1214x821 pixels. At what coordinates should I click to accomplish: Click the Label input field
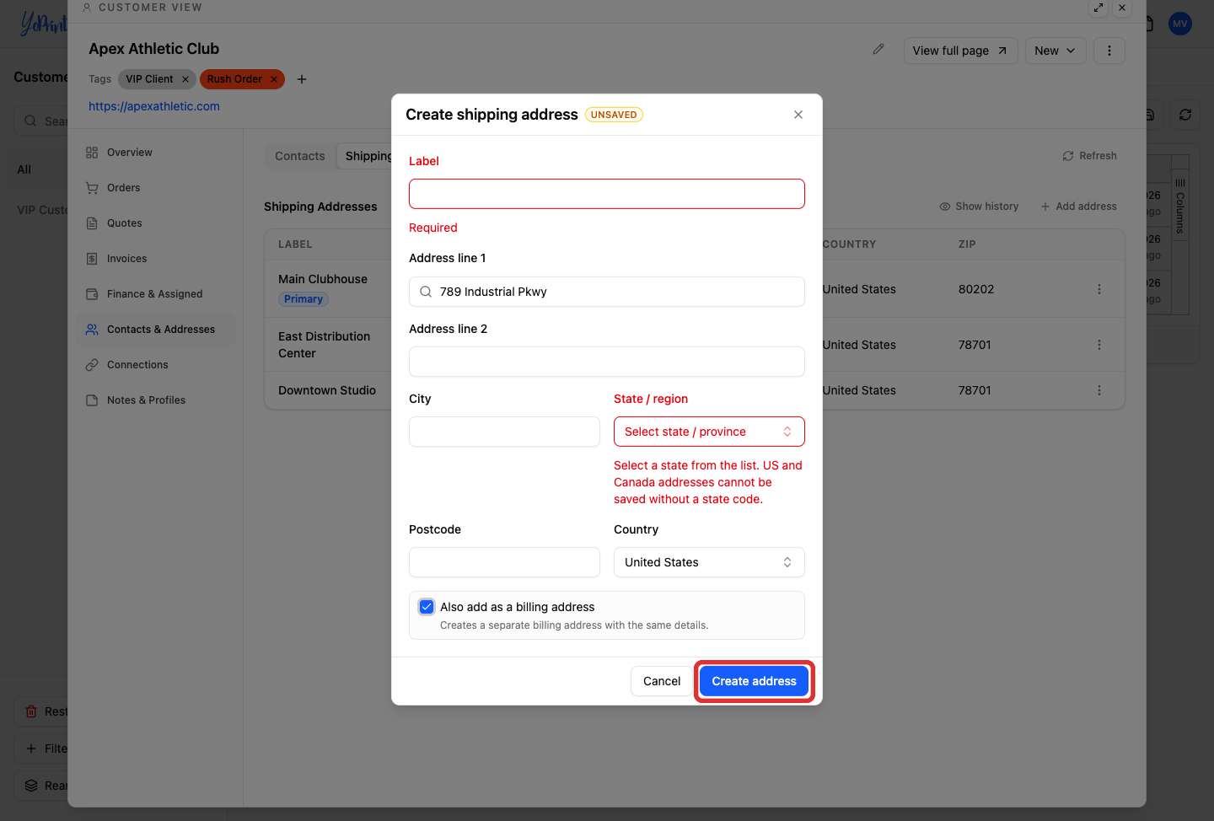point(607,194)
